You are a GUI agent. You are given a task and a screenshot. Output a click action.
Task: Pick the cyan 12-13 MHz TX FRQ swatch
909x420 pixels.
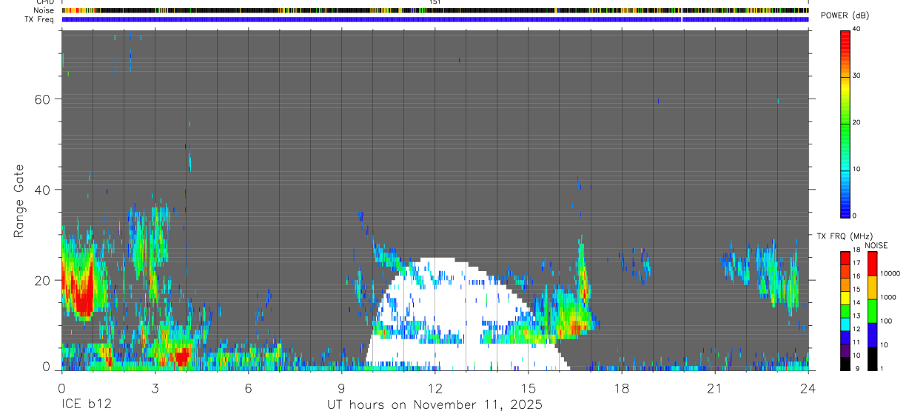click(x=847, y=324)
